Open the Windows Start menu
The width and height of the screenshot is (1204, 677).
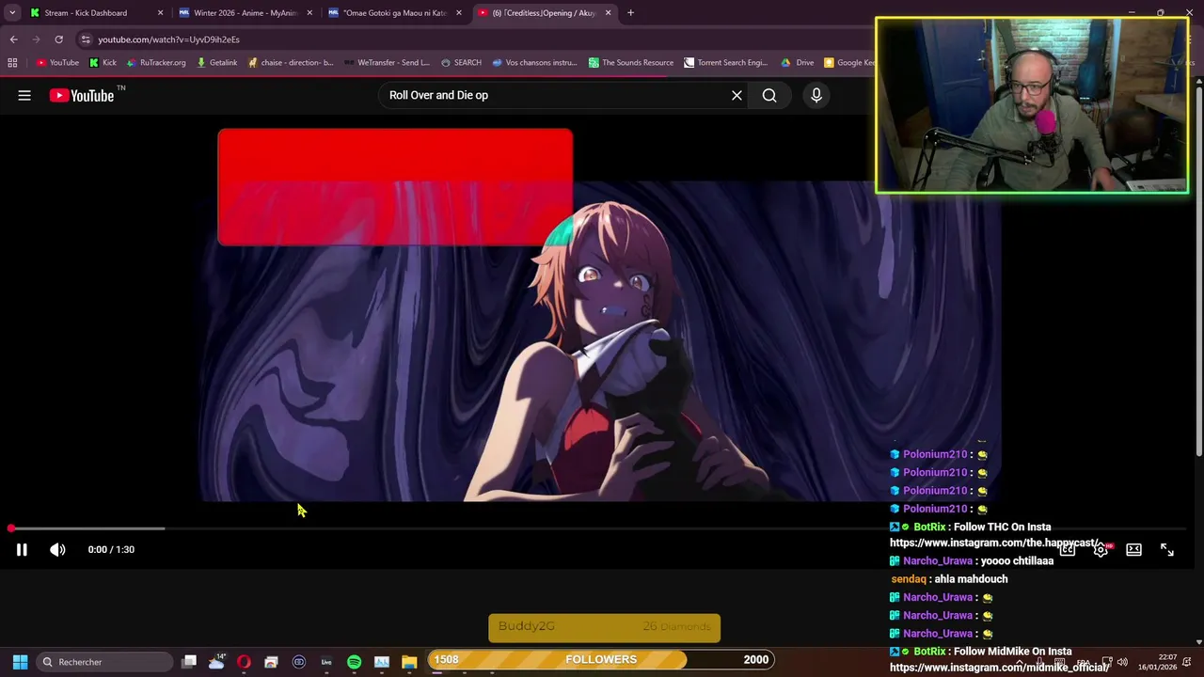[x=20, y=662]
